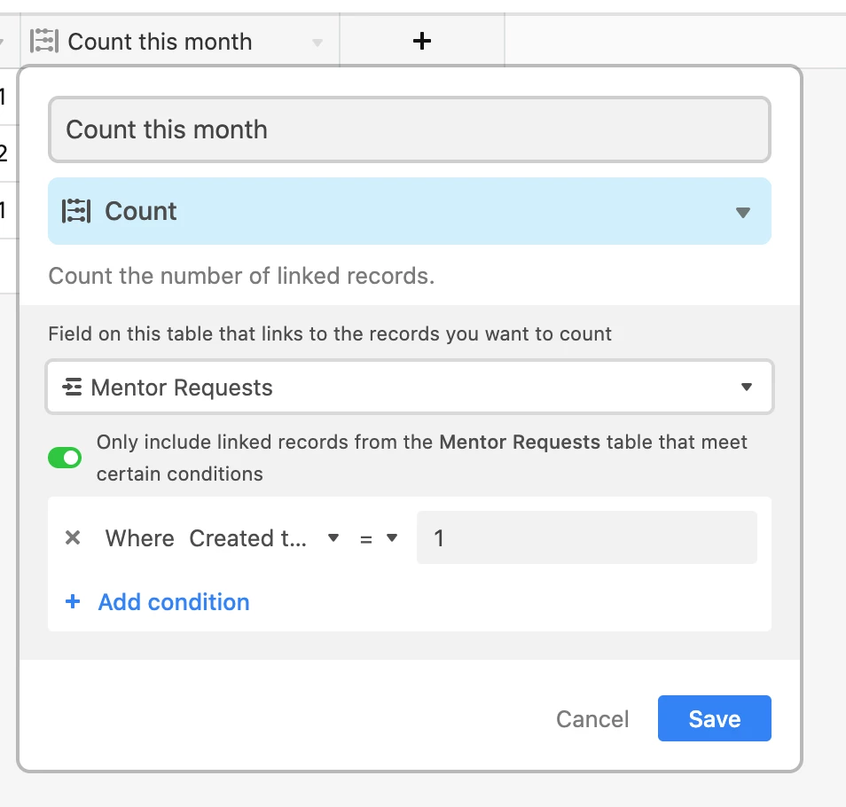Remove the Created condition with X icon
The height and width of the screenshot is (807, 846).
(x=73, y=537)
